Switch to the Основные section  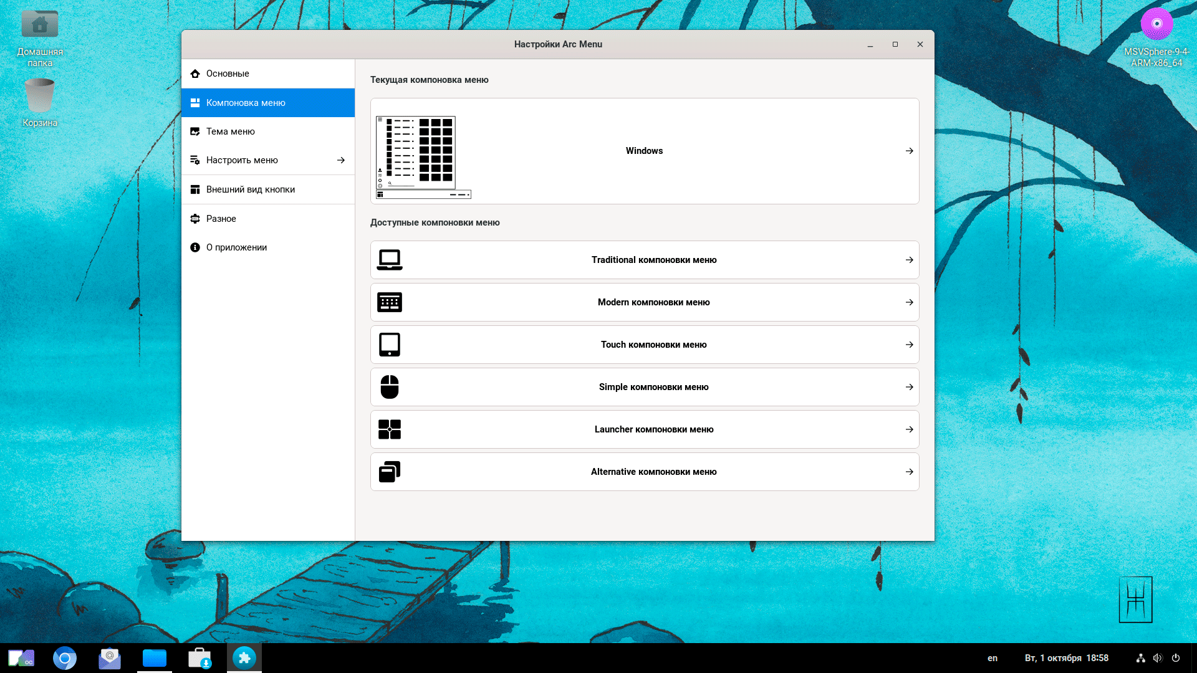coord(228,74)
